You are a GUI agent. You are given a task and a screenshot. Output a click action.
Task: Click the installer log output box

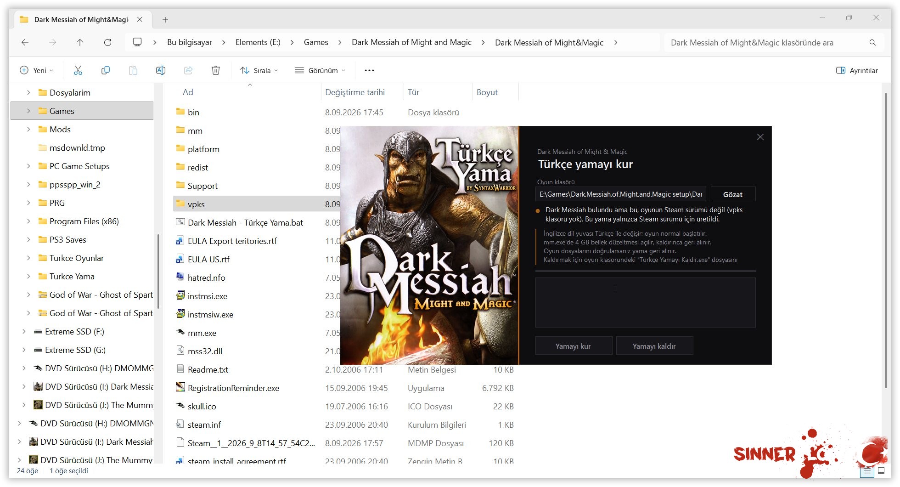pos(645,302)
